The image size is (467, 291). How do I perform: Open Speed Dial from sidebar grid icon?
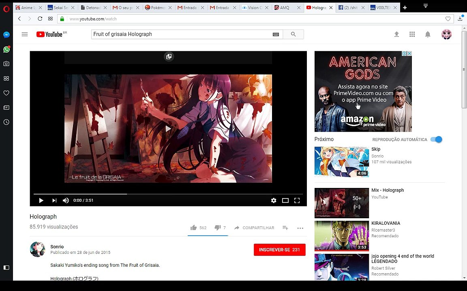pos(6,78)
